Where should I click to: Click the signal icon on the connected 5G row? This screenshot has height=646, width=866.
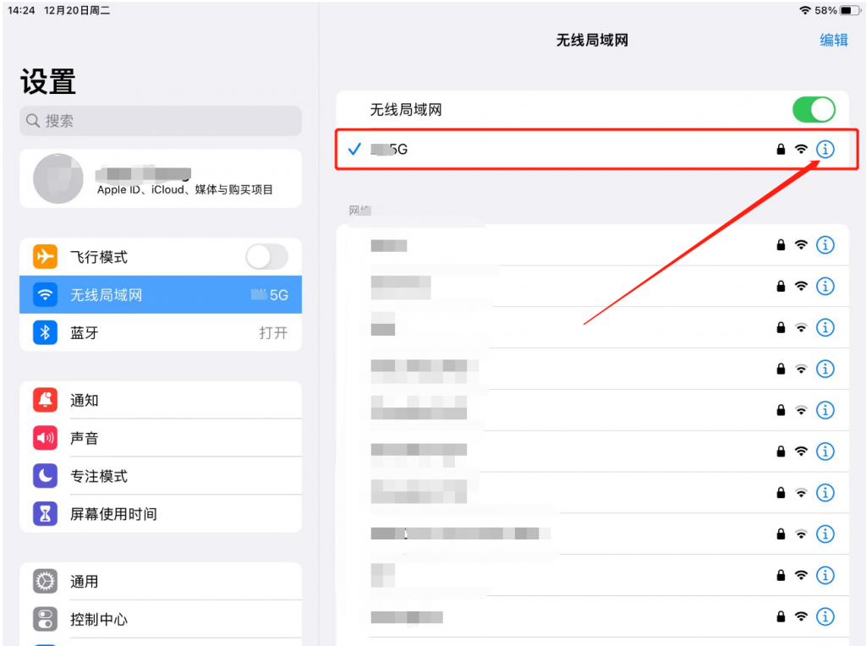[801, 149]
